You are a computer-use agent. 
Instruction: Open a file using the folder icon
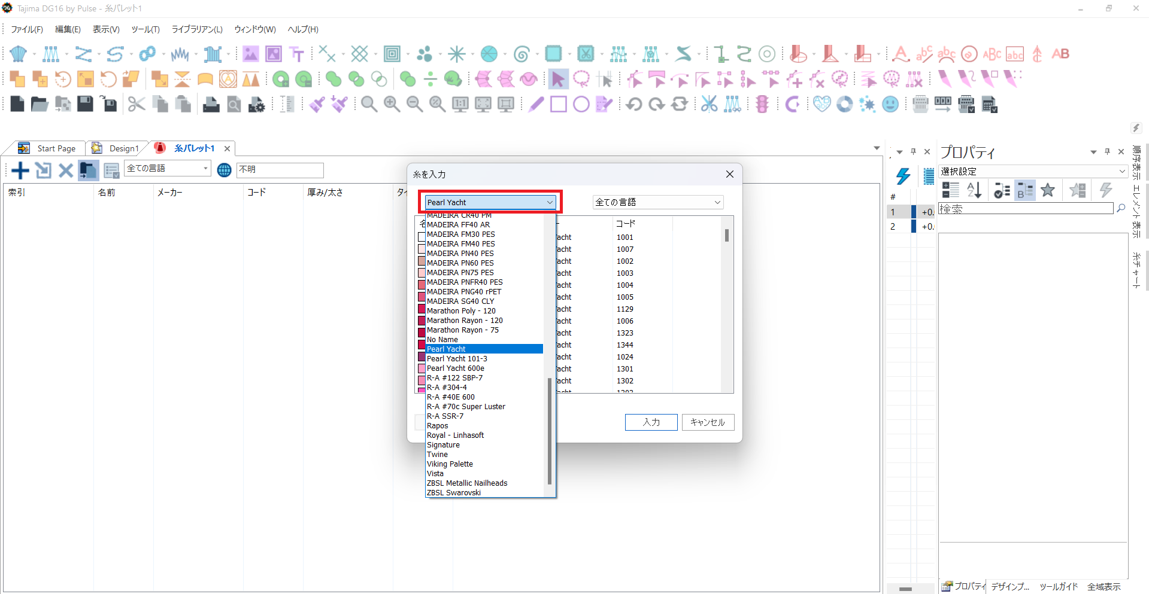click(40, 104)
